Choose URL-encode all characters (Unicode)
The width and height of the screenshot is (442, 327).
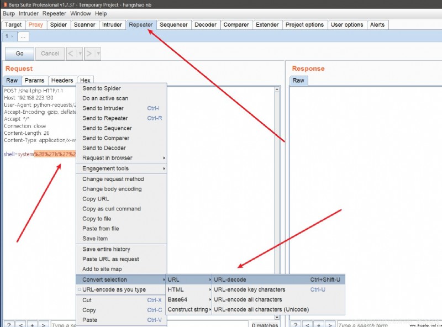(x=278, y=309)
